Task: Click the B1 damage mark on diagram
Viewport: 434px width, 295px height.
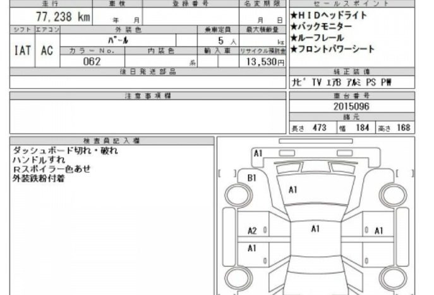Action: pos(252,179)
